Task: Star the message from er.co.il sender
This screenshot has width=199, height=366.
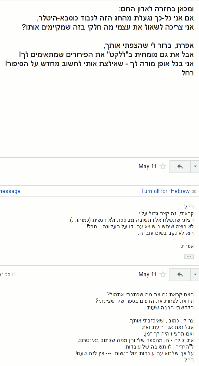Action: (163, 274)
